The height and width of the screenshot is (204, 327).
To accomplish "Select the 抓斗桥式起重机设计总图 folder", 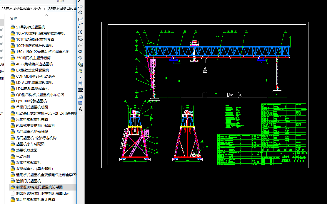I will click(35, 199).
